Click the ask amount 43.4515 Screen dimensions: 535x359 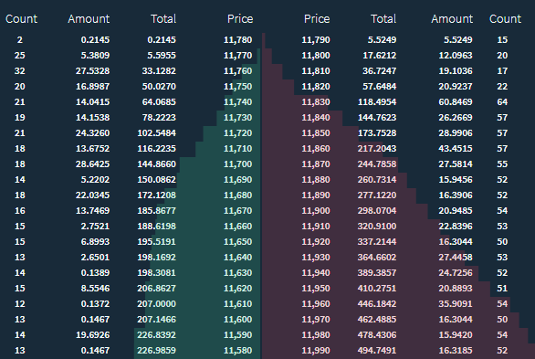click(456, 149)
